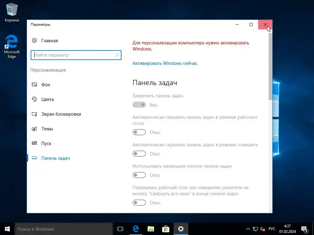Viewport: 314px width, 235px height.
Task: Open Task View on the taskbar
Action: point(120,229)
